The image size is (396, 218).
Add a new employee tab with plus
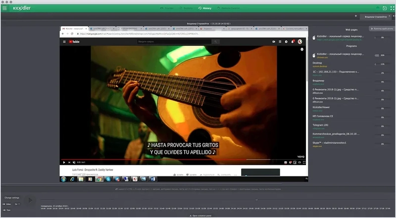[356, 16]
